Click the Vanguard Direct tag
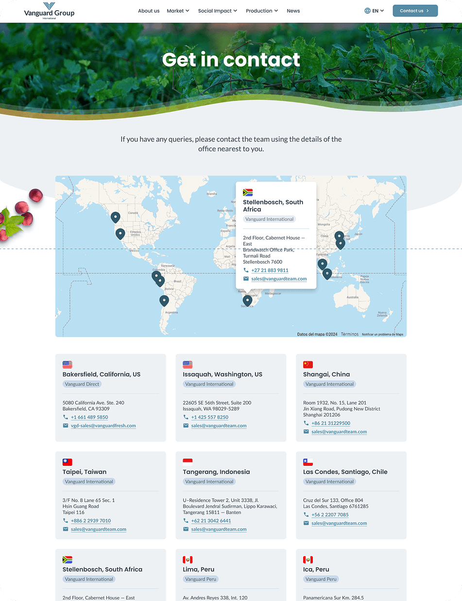The height and width of the screenshot is (601, 462). (82, 384)
